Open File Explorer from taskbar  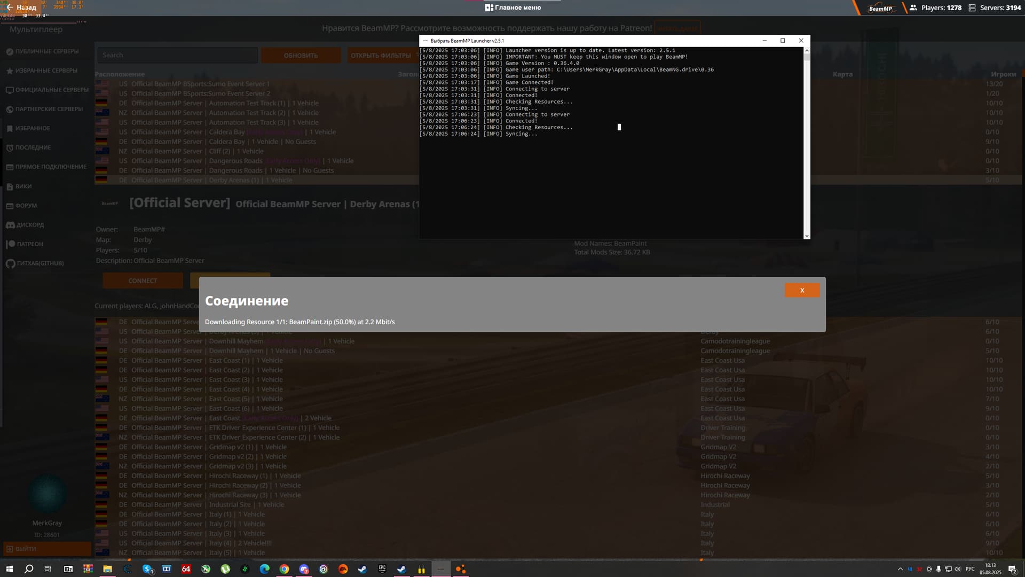coord(107,569)
